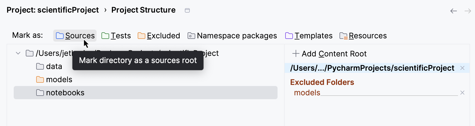Select the data folder
Viewport: 475px width, 126px height.
coord(54,66)
